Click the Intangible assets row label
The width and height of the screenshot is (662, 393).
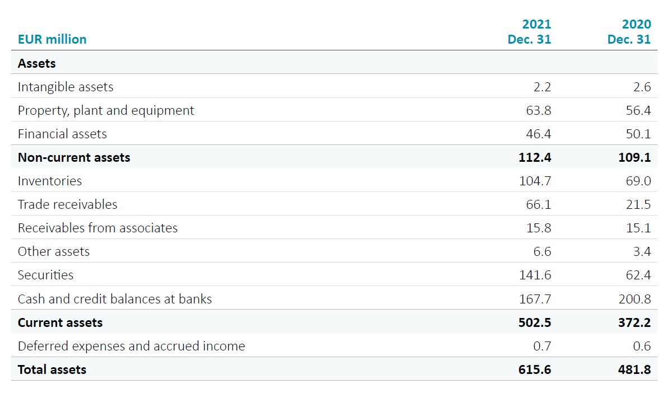[66, 87]
